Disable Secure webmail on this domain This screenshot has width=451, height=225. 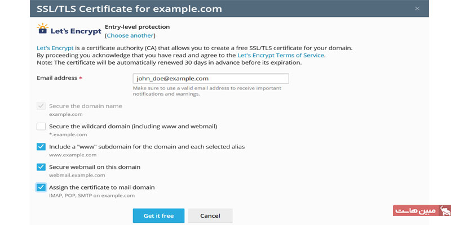(41, 167)
